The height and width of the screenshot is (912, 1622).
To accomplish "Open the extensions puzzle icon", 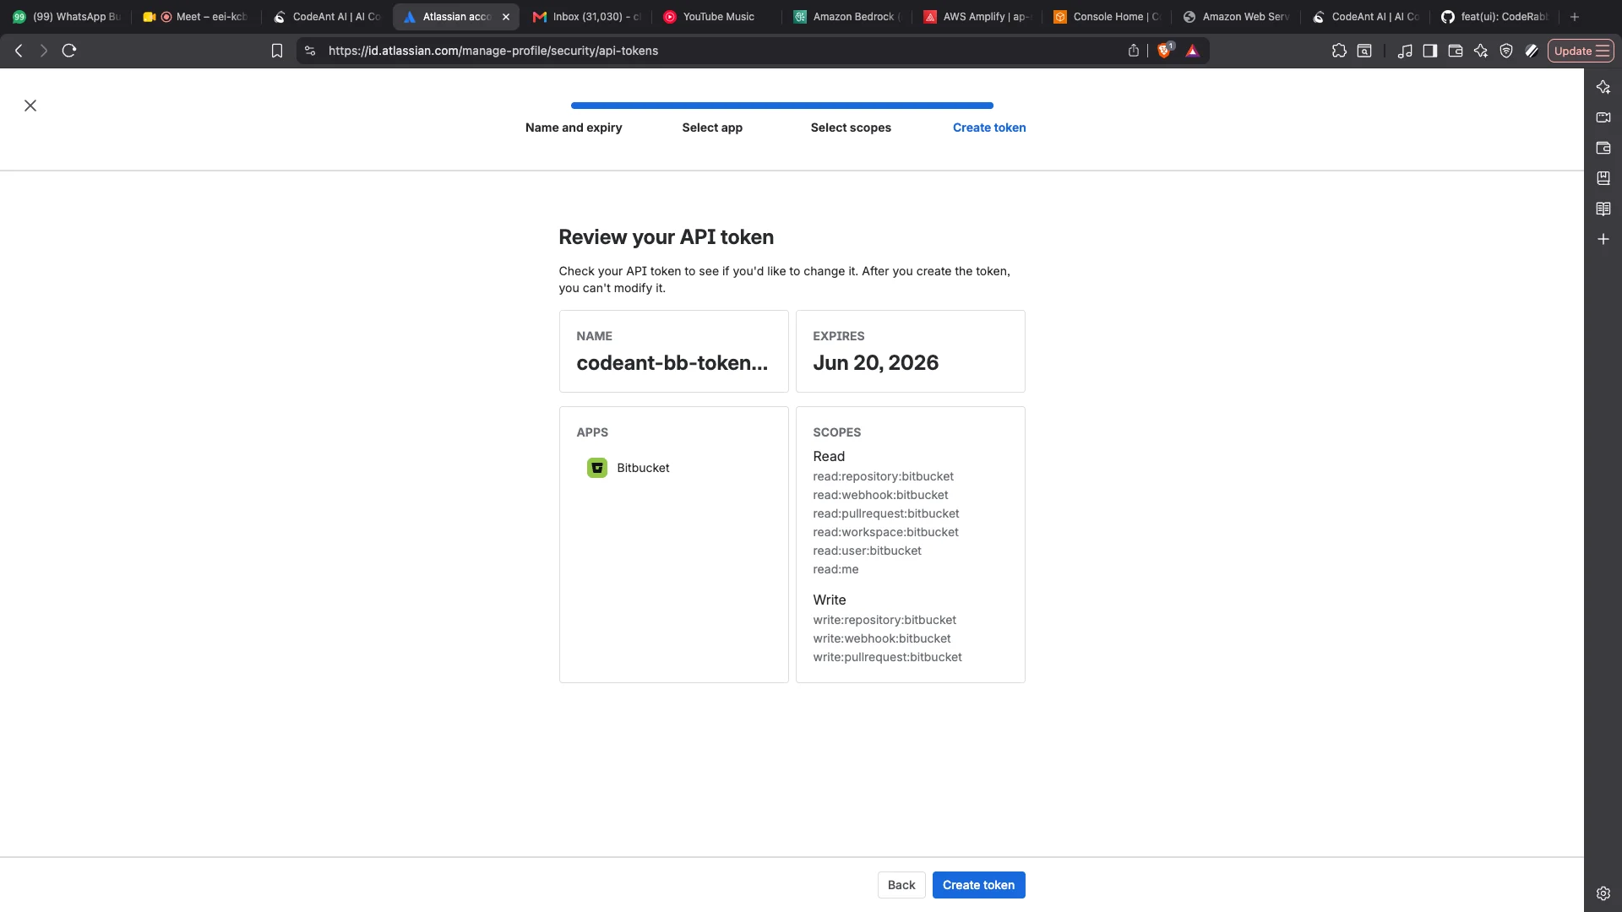I will [1339, 51].
